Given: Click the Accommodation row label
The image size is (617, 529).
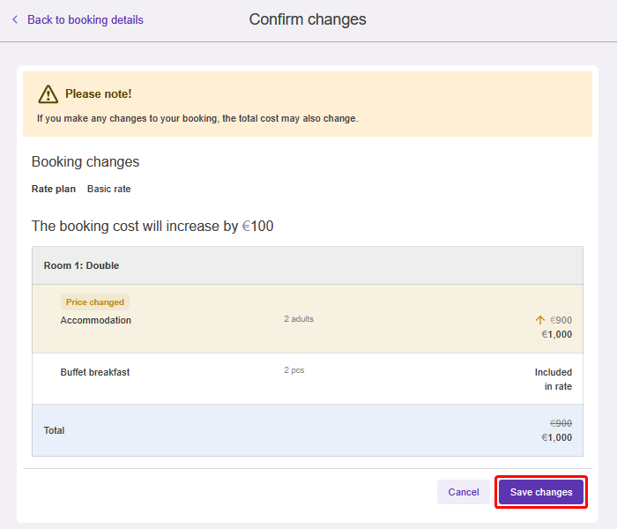Looking at the screenshot, I should click(95, 320).
